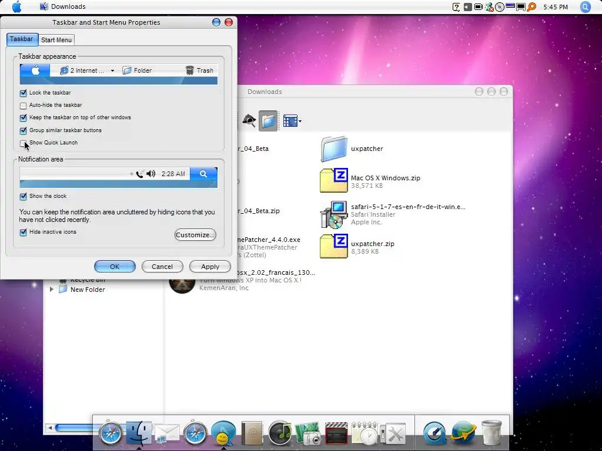Click the horizontal scrollbar thumb in Downloads sidebar
602x451 pixels.
pyautogui.click(x=73, y=428)
